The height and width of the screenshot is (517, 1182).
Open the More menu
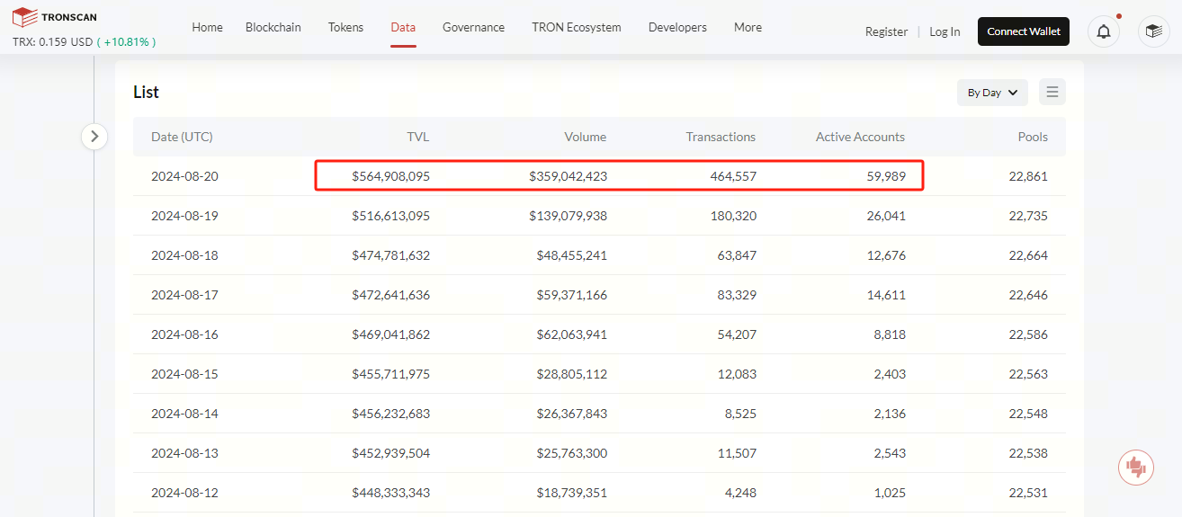(748, 28)
